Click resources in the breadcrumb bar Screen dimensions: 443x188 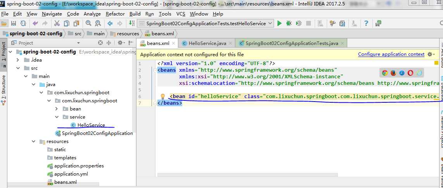tap(128, 34)
